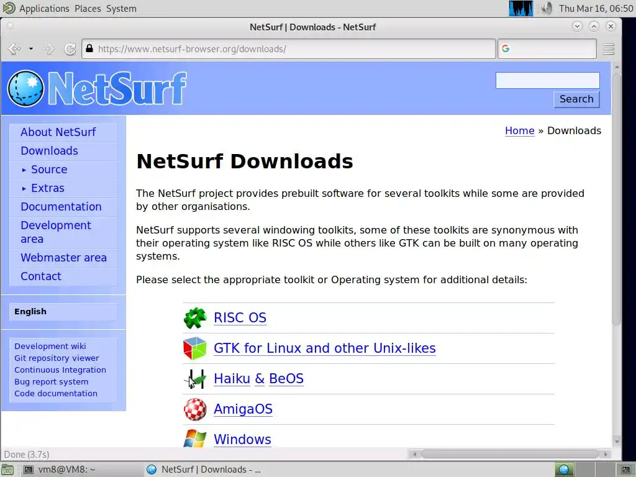The width and height of the screenshot is (636, 477).
Task: Click the show desktop icon in bottom panel
Action: pos(7,470)
